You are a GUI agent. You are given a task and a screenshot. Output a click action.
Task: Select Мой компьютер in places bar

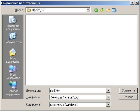[13, 72]
